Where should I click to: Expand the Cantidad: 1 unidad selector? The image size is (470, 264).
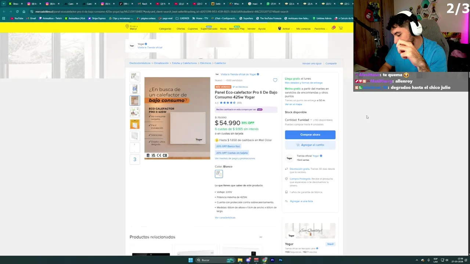(x=299, y=120)
